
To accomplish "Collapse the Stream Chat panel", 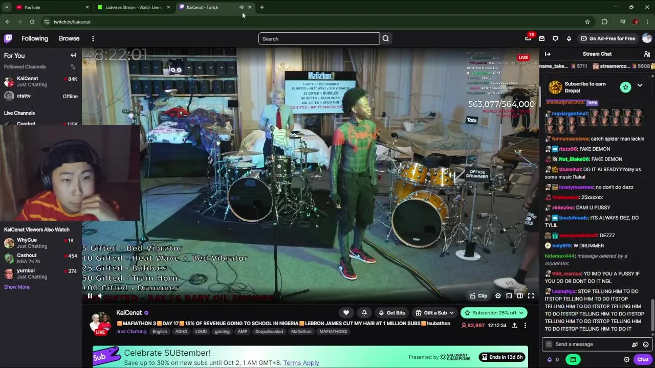I will coord(548,54).
